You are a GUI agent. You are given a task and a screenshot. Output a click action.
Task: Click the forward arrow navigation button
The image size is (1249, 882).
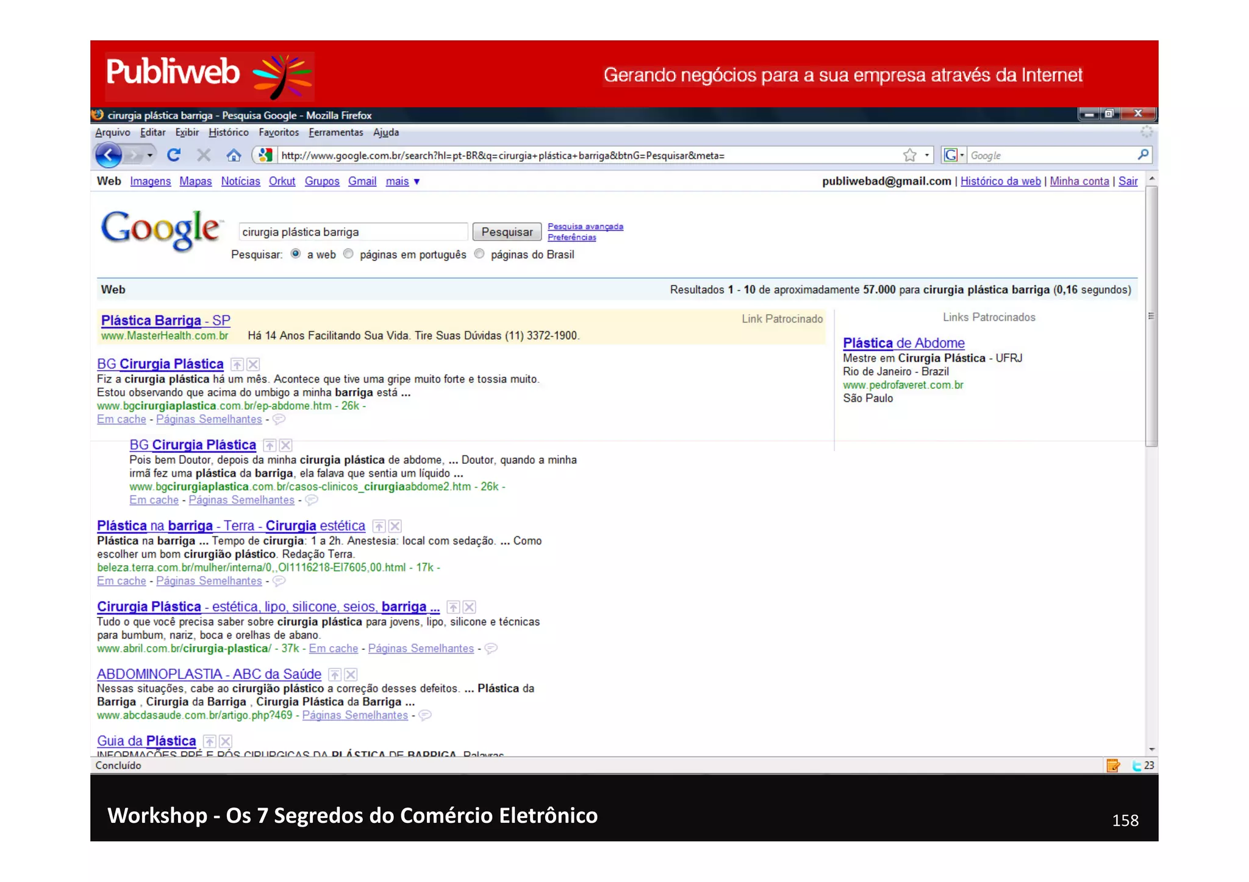133,155
